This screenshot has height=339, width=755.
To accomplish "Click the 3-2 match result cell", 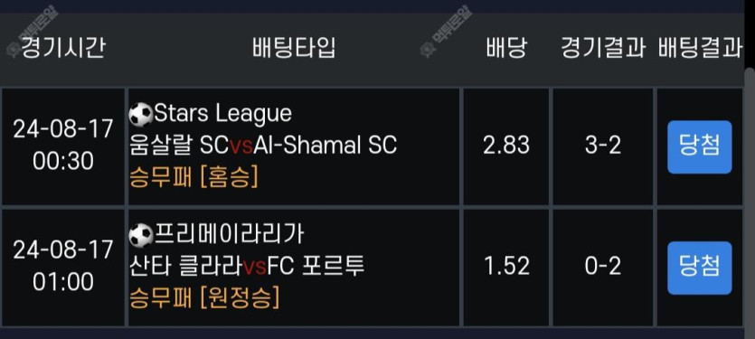I will (603, 146).
